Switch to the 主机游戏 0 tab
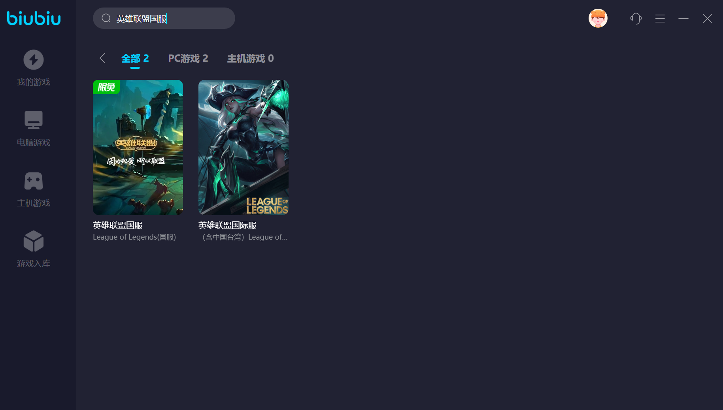The image size is (723, 410). coord(250,59)
